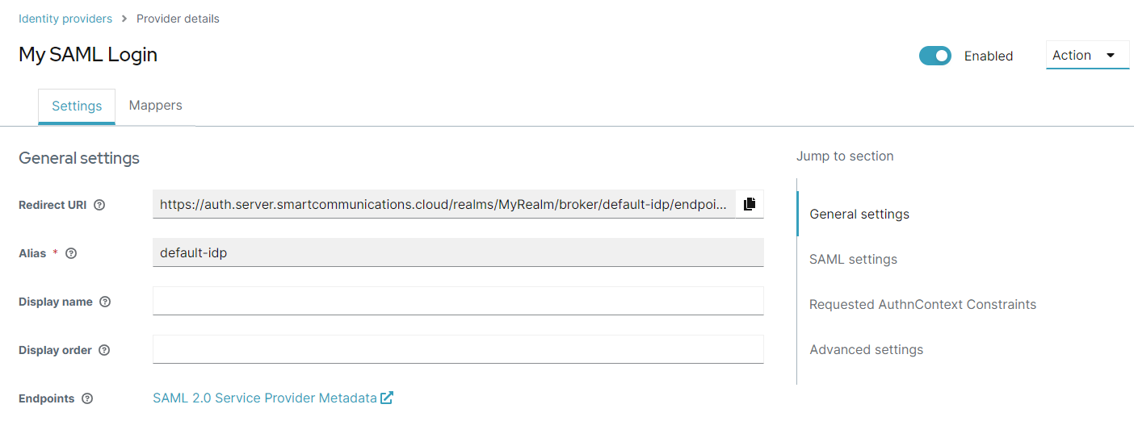Switch to the Mappers tab
The image size is (1134, 421).
[x=155, y=106]
